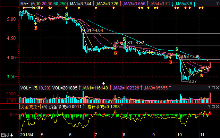Select the MA3=3.656 readout
This screenshot has width=220, height=138.
coord(135,4)
